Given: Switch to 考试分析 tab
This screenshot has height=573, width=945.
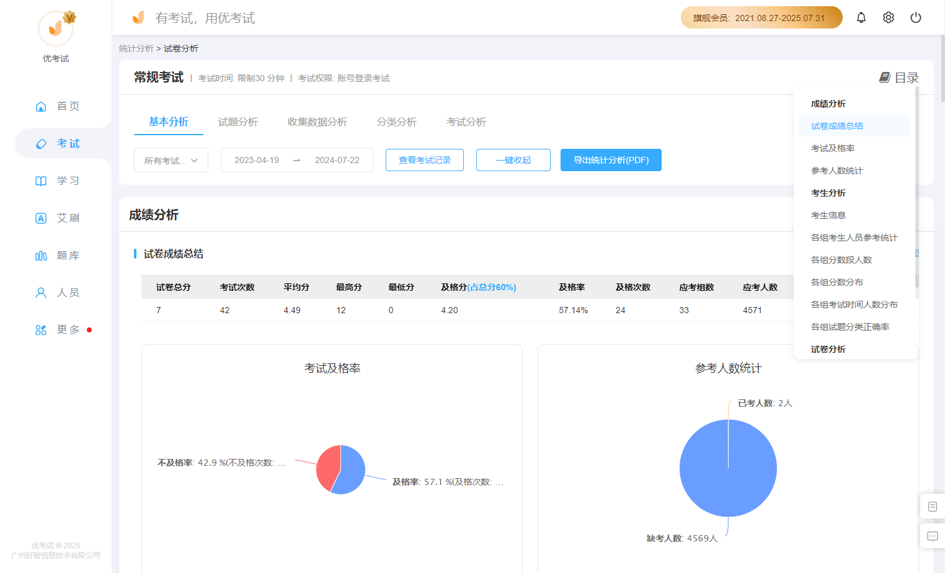Looking at the screenshot, I should click(x=466, y=122).
